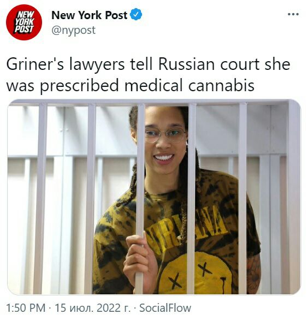This screenshot has height=320, width=308.
Task: Click the Nirvana lettering on the shirt
Action: pyautogui.click(x=187, y=227)
